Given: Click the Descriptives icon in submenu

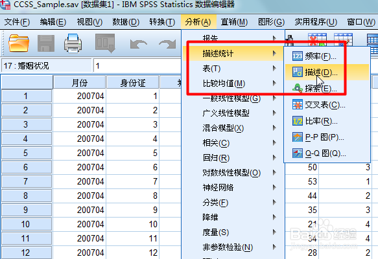Looking at the screenshot, I should (x=297, y=73).
